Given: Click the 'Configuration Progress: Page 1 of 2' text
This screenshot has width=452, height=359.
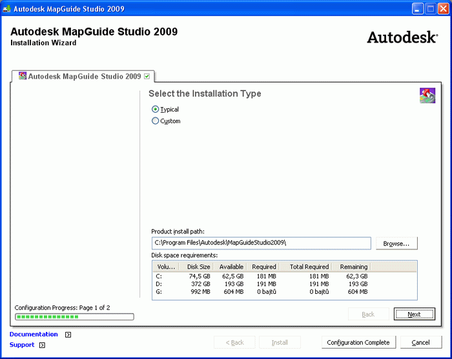Looking at the screenshot, I should click(x=62, y=307).
